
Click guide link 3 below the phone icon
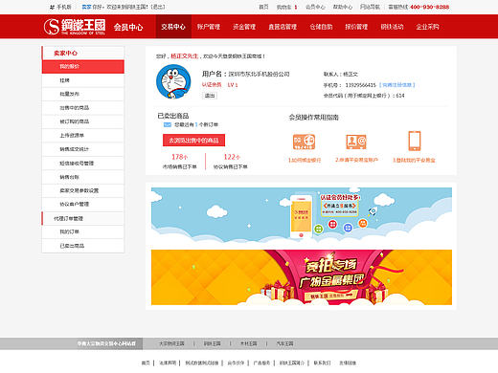(x=414, y=160)
